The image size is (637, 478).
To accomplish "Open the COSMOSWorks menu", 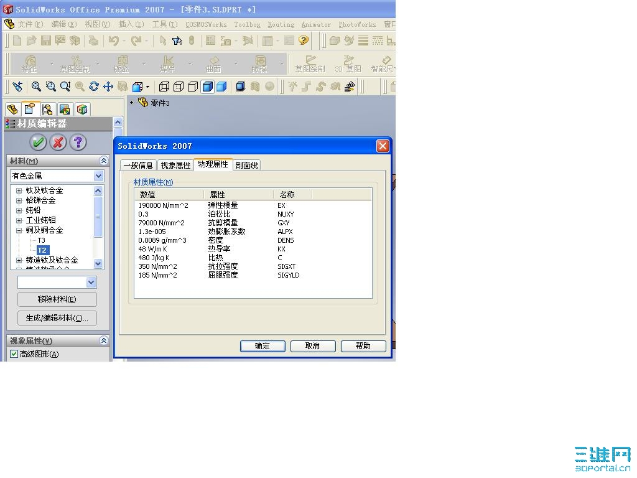I will coord(206,24).
